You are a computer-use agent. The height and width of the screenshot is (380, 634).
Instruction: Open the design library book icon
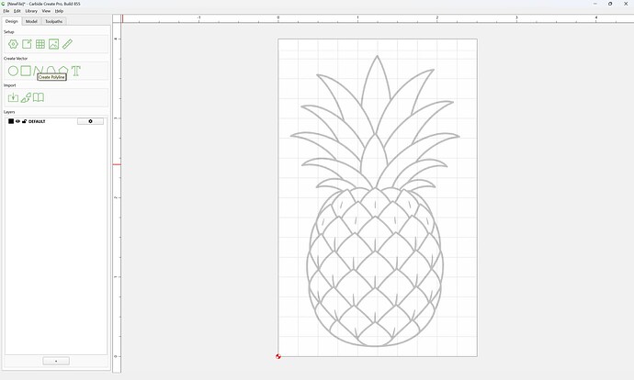[39, 97]
